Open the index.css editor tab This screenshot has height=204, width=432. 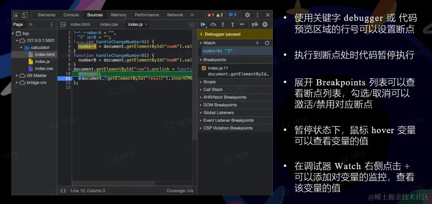click(109, 25)
